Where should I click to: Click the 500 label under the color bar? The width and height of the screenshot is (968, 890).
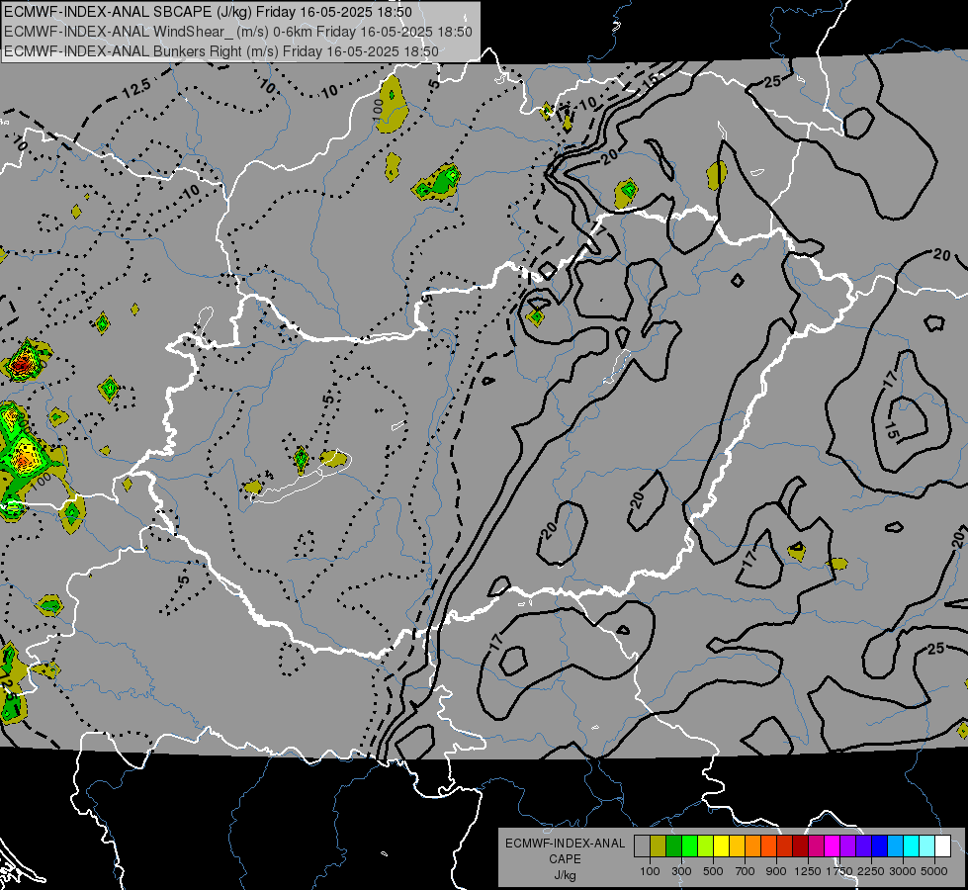[713, 871]
